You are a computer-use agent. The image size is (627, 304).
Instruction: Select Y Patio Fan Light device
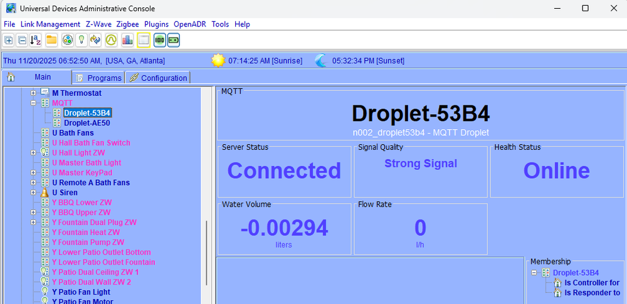tap(81, 292)
